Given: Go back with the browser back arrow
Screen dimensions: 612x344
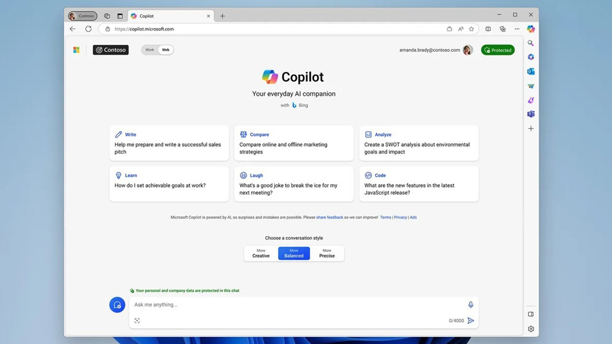Looking at the screenshot, I should pos(73,29).
